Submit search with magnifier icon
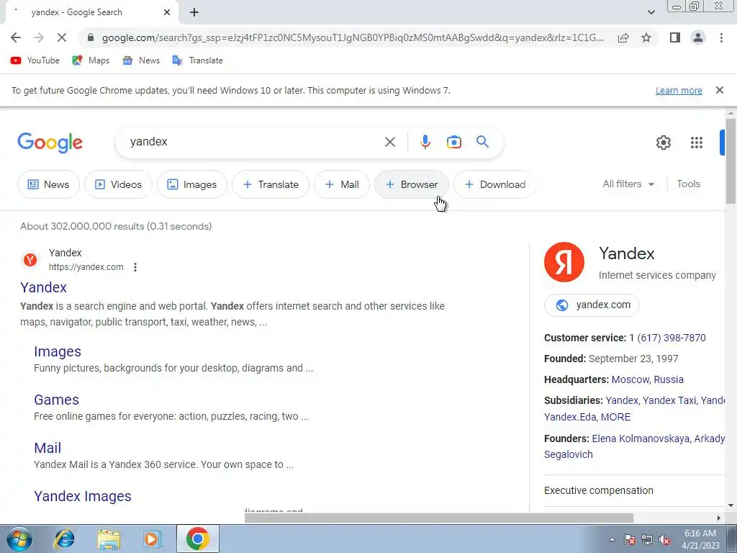The image size is (737, 553). (x=483, y=142)
